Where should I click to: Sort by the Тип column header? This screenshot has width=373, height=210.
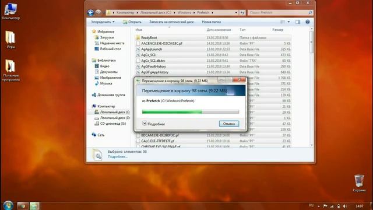pos(242,30)
